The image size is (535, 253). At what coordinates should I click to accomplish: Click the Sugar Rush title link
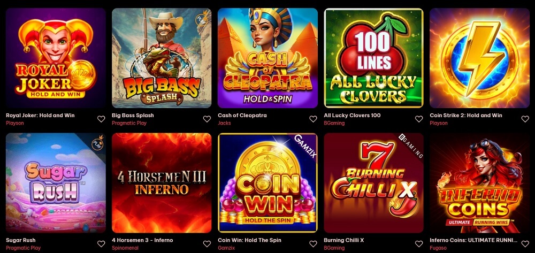pyautogui.click(x=20, y=240)
